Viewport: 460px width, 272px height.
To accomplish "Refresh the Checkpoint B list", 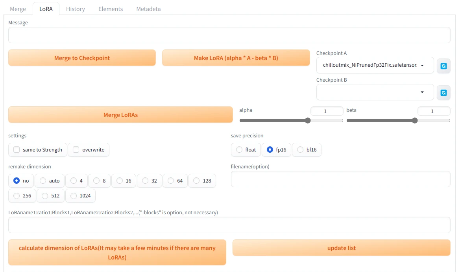I will [443, 93].
